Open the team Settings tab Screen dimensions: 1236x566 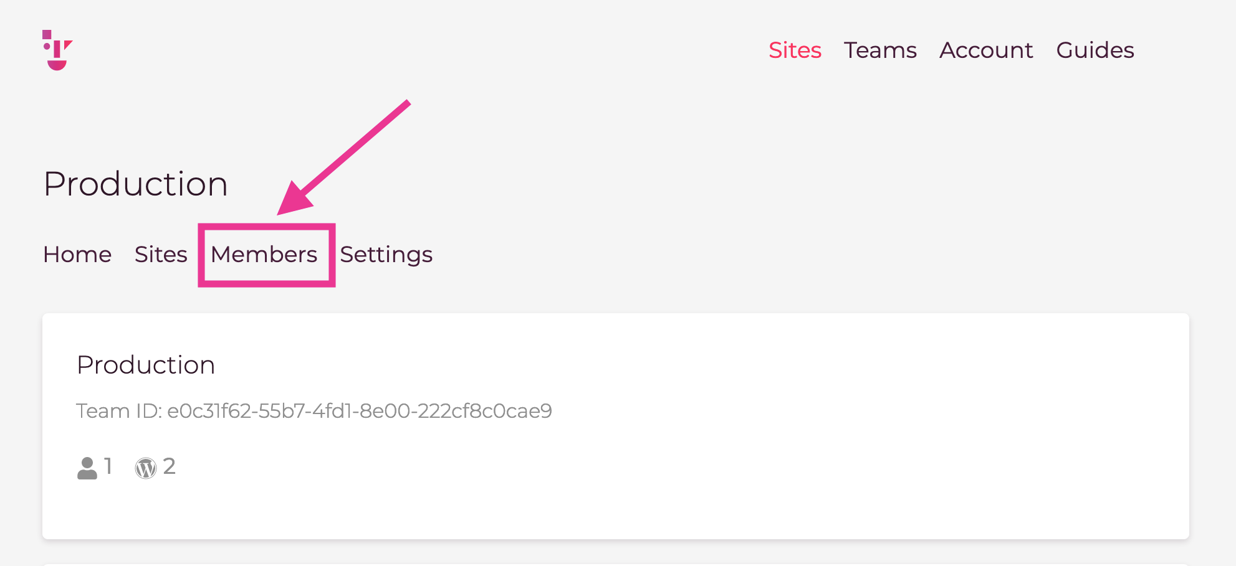(x=386, y=255)
